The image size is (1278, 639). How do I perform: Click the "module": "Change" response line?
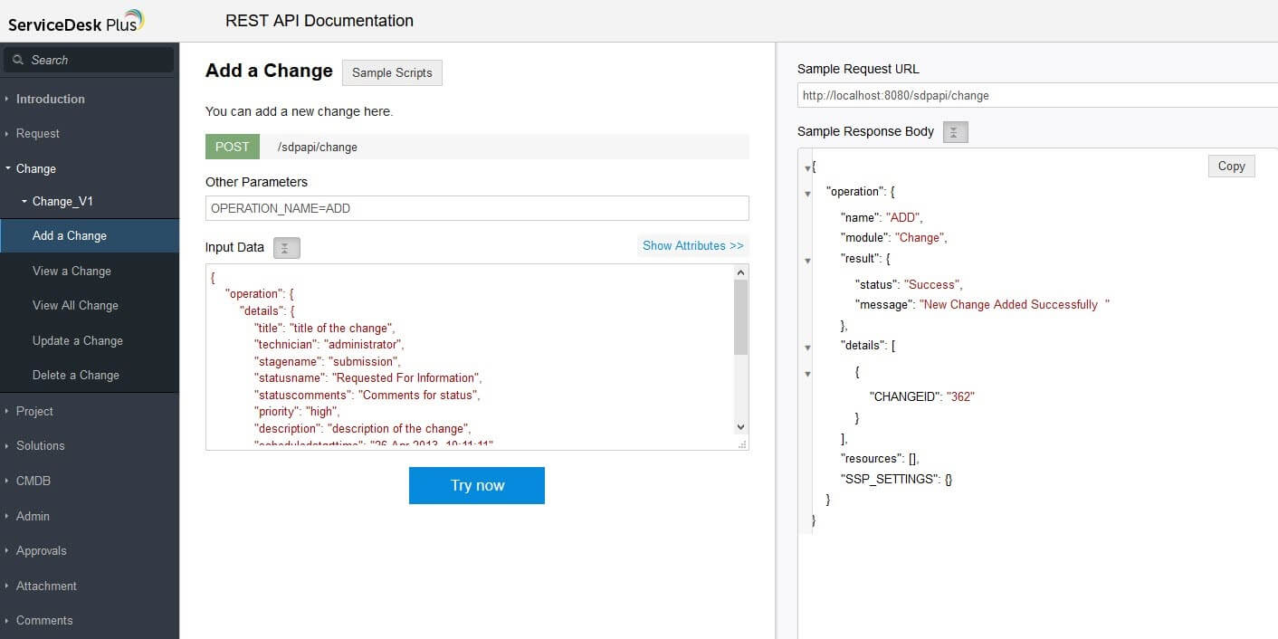point(893,237)
